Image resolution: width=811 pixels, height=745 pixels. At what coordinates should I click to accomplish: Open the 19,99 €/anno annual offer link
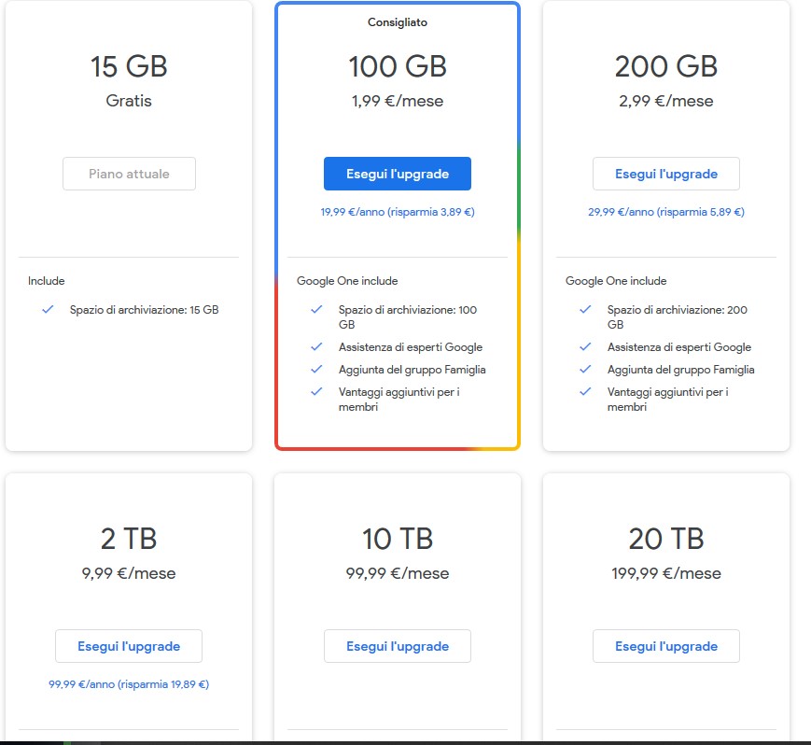pos(398,212)
